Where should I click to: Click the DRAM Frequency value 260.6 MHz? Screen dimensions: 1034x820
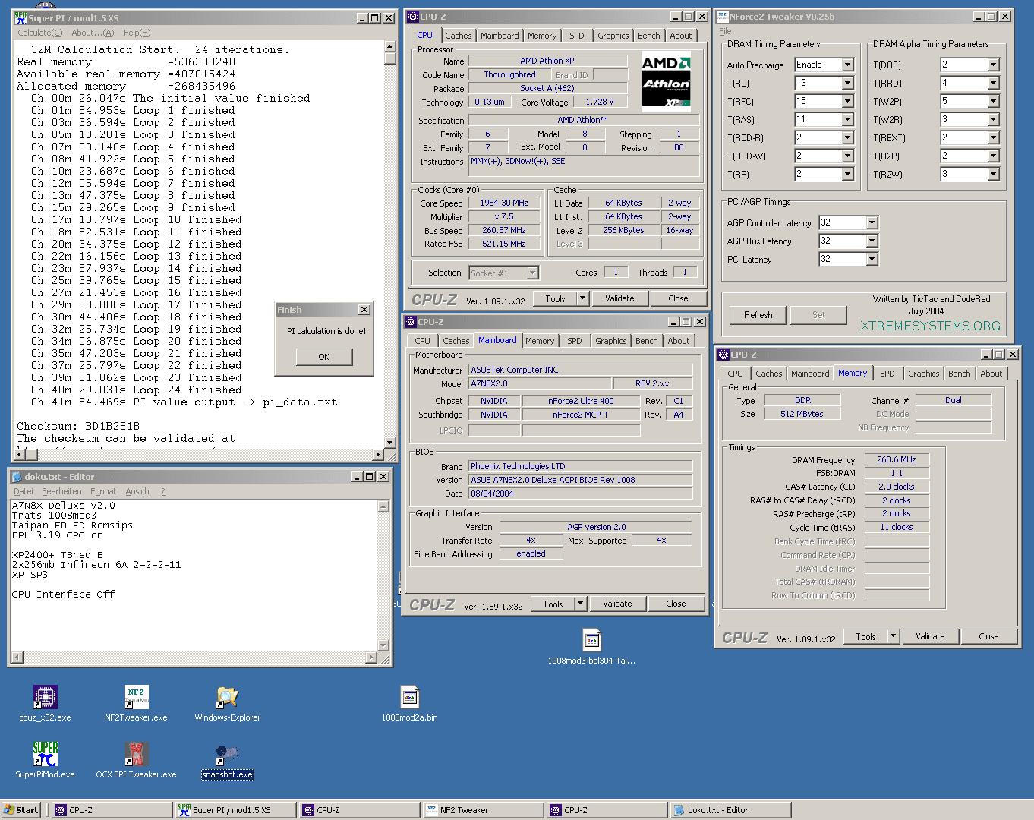tap(897, 459)
